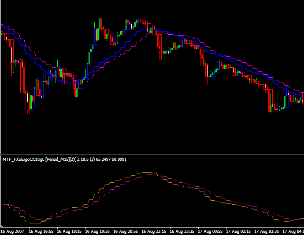Click the 16 Aug 20:55 time label
The width and height of the screenshot is (304, 235).
(126, 231)
